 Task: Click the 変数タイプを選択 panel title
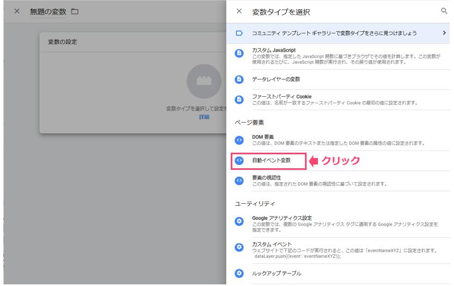[x=281, y=12]
